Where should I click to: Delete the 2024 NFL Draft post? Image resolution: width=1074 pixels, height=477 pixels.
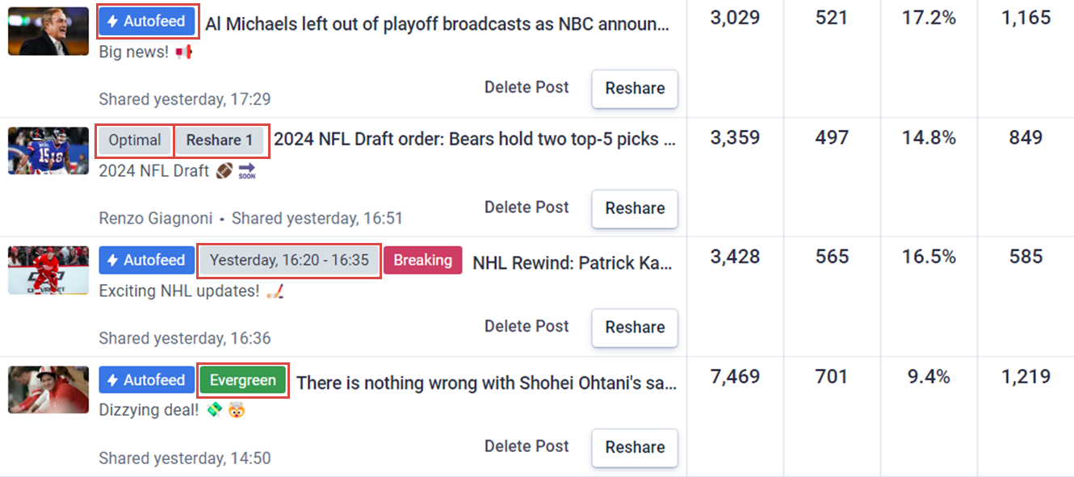[527, 207]
